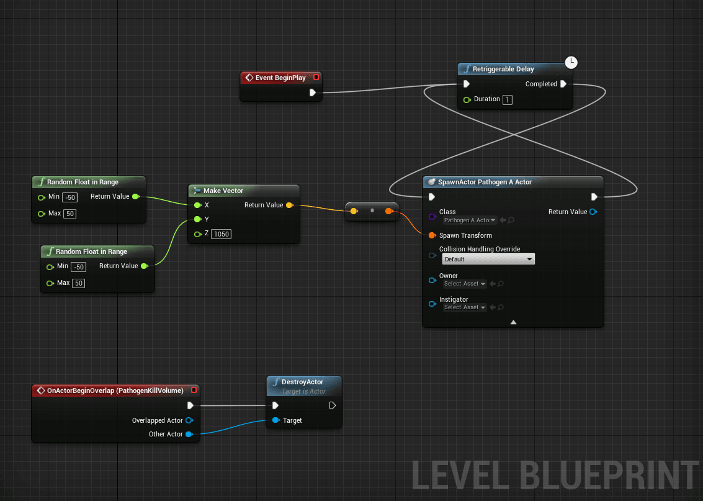The image size is (703, 501).
Task: Click the Completed exec pin on Retriggerable Delay
Action: pyautogui.click(x=563, y=83)
